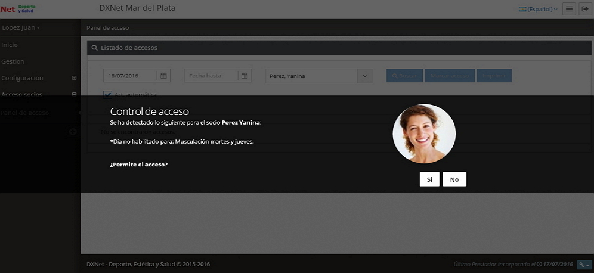
Task: Open the Español language dropdown
Action: point(539,9)
